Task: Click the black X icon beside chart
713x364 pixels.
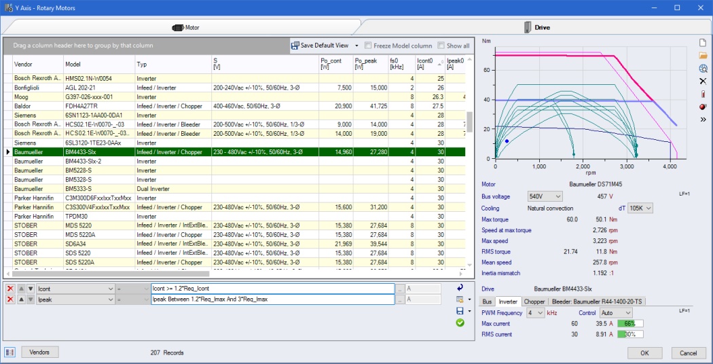Action: 703,81
